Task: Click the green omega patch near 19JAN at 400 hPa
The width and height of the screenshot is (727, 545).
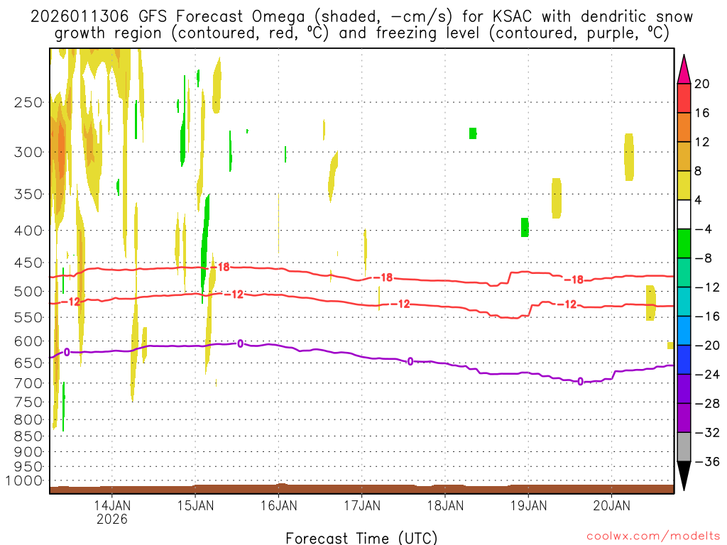Action: coord(525,227)
